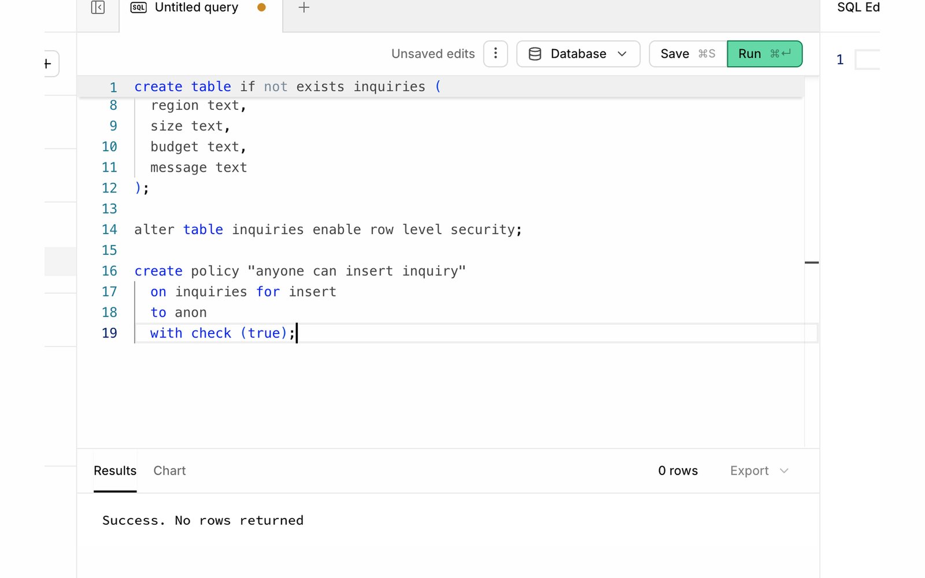Open the Export dropdown menu
This screenshot has height=578, width=925.
[759, 470]
